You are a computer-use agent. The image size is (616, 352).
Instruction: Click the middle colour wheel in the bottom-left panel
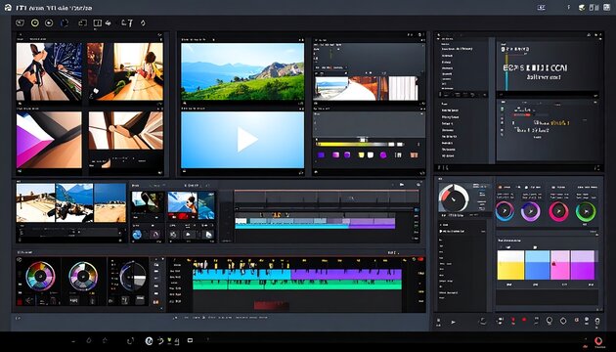point(83,276)
